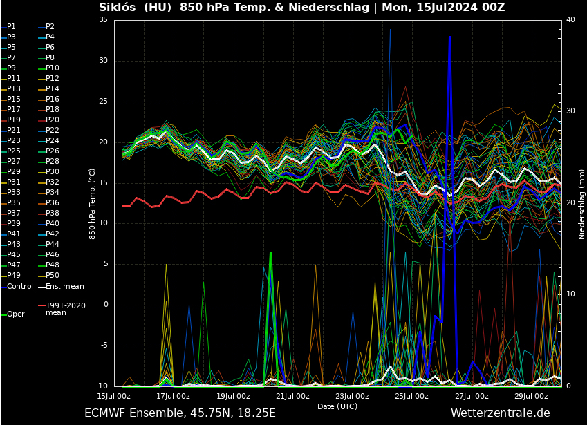Click the P25 ensemble member label
587x425 pixels.
14,151
